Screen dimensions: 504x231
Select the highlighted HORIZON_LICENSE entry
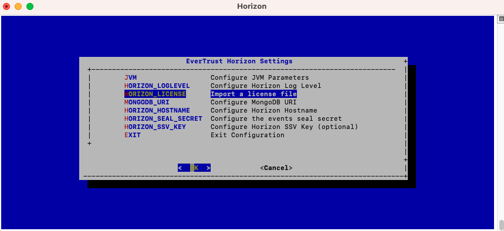tap(155, 94)
